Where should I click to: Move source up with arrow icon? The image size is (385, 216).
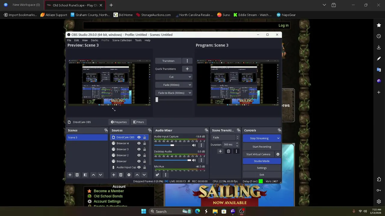(x=137, y=175)
